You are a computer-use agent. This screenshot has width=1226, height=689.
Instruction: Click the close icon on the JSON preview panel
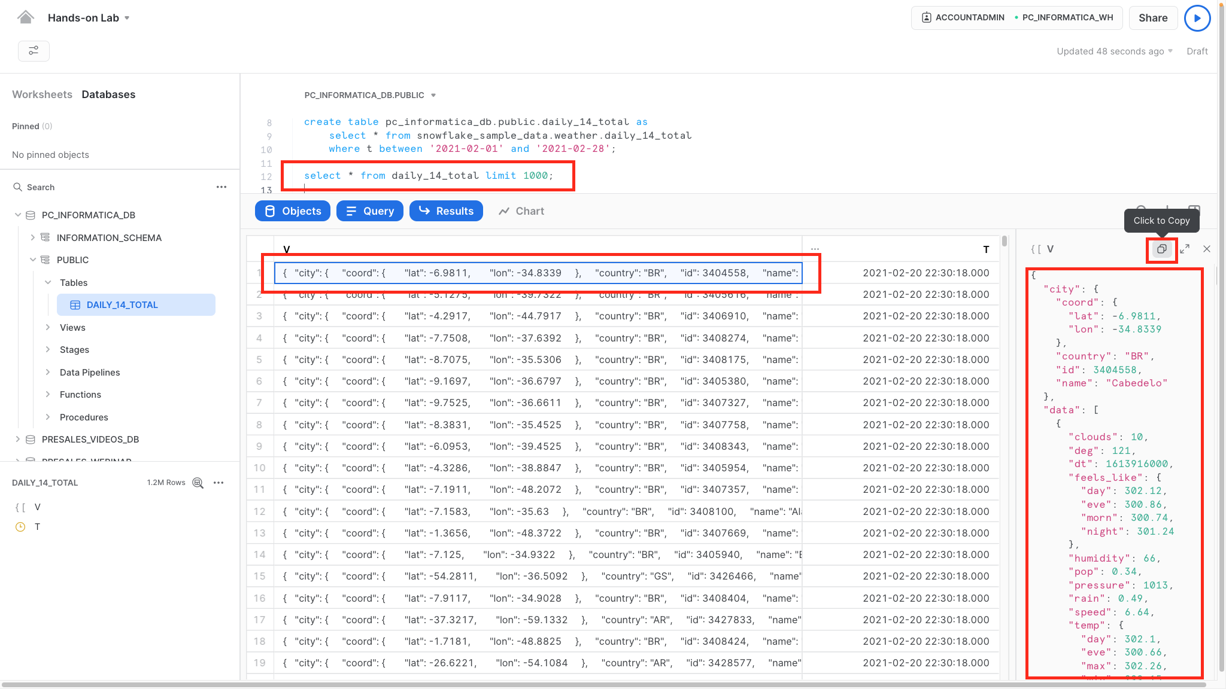point(1206,249)
